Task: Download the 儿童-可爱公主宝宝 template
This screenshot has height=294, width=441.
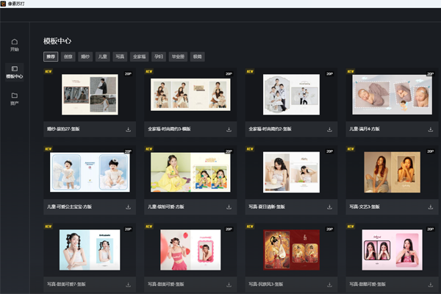Action: pos(129,207)
